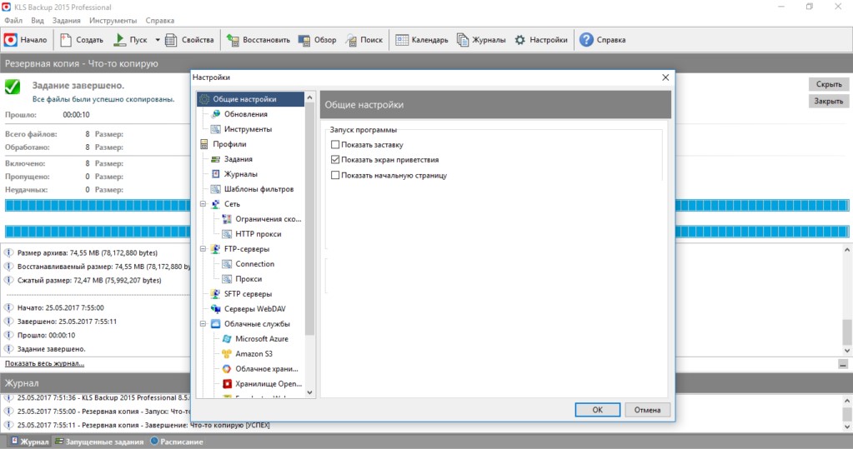Select Microsoft Azure cloud service
The height and width of the screenshot is (449, 853).
pyautogui.click(x=261, y=339)
